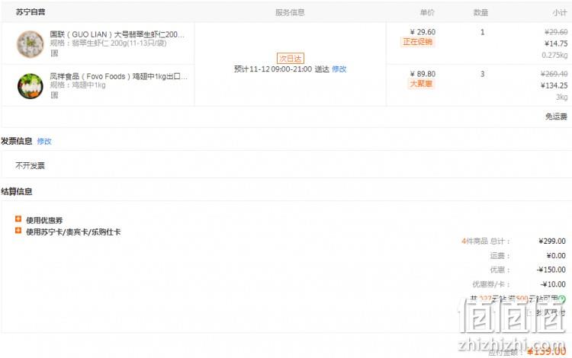Click the shrimp unit price ¥ 29.60

(x=423, y=32)
